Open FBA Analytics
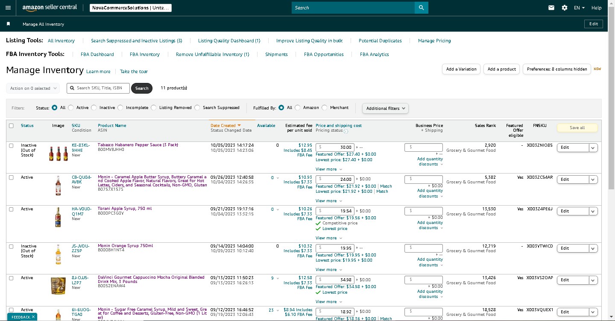 375,54
